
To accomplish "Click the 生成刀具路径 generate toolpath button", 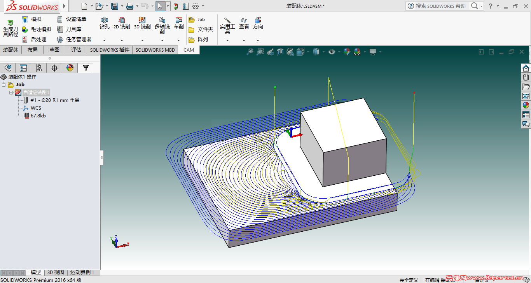I will click(10, 28).
